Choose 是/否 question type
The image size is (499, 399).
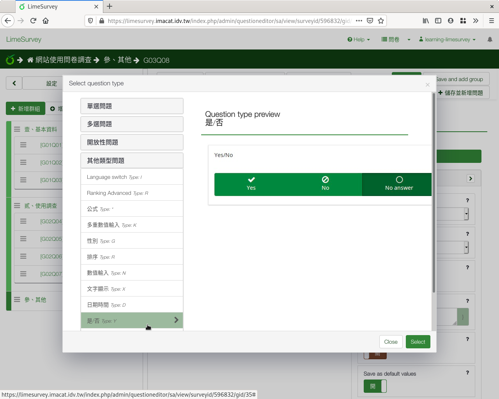[132, 321]
